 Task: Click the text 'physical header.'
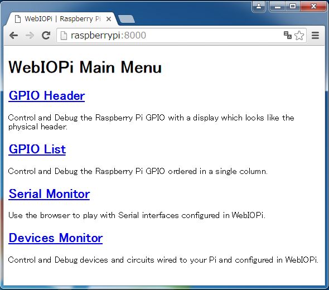tap(38, 127)
